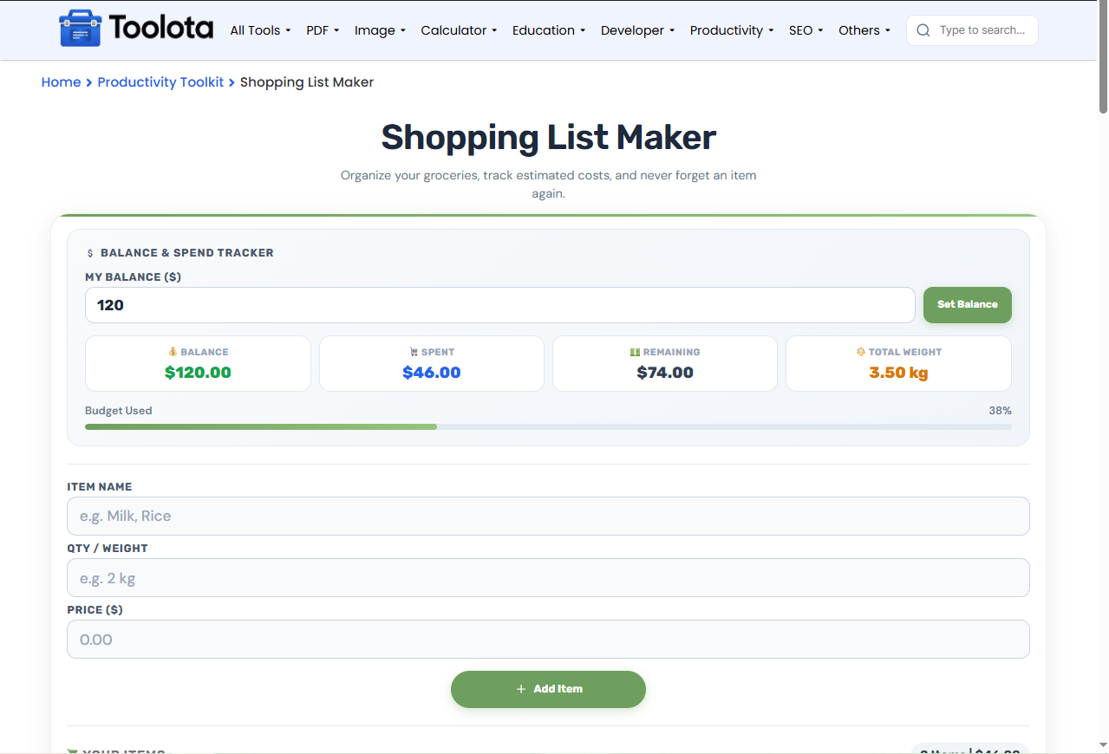
Task: Click the $74.00 remaining value
Action: point(665,373)
